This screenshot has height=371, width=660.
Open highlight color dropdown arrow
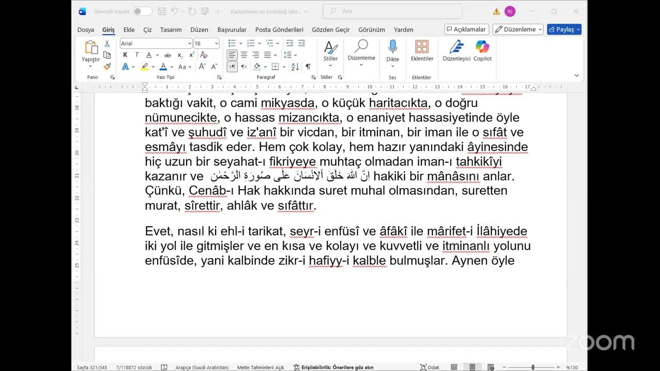(153, 67)
